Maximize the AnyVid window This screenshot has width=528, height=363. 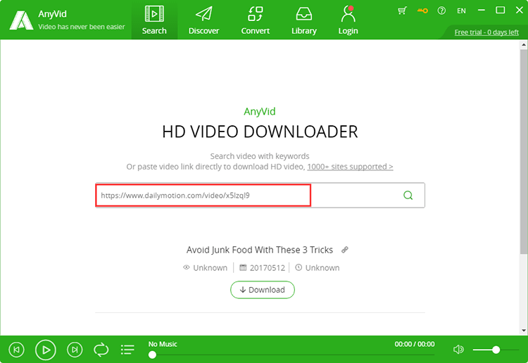501,11
